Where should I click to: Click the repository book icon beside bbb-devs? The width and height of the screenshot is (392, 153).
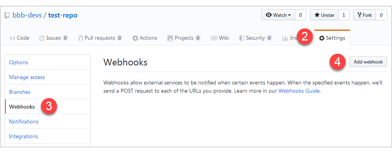click(x=7, y=16)
